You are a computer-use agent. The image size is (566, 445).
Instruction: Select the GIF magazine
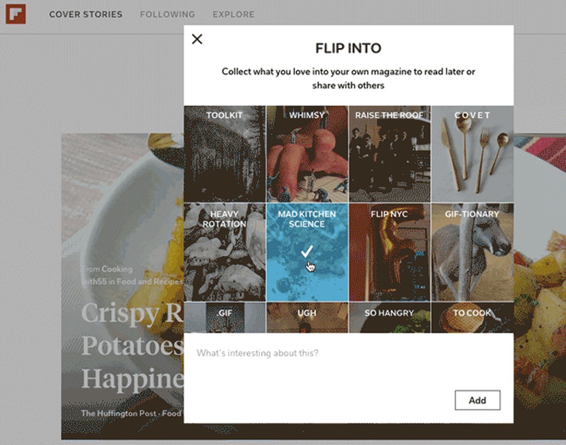coord(224,316)
